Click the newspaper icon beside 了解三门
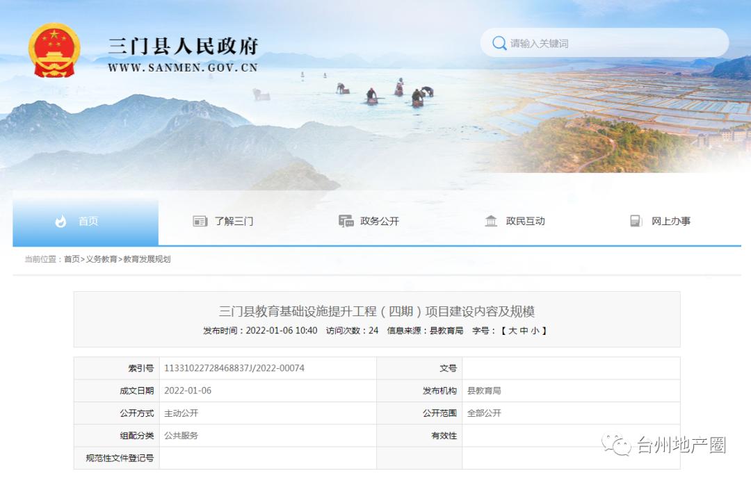751x478 pixels. point(200,222)
